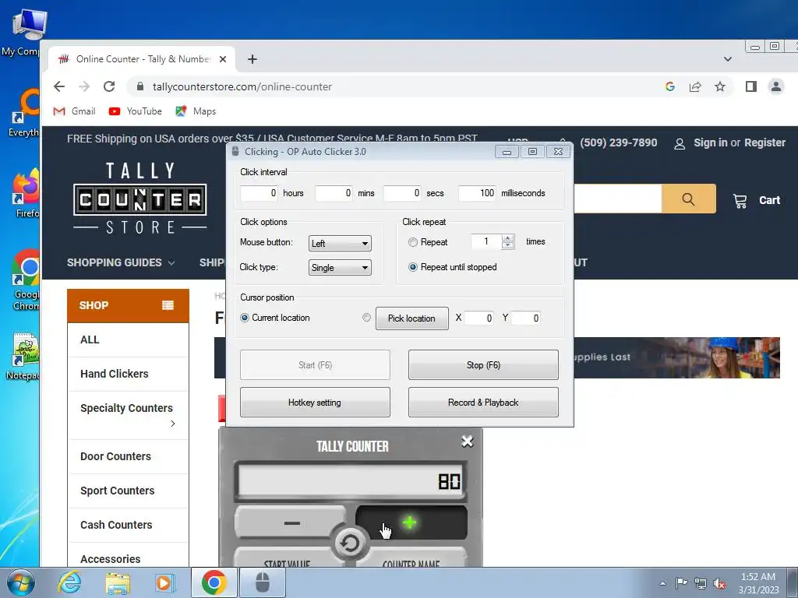The image size is (798, 598).
Task: Click the site lock icon in address bar
Action: [140, 86]
